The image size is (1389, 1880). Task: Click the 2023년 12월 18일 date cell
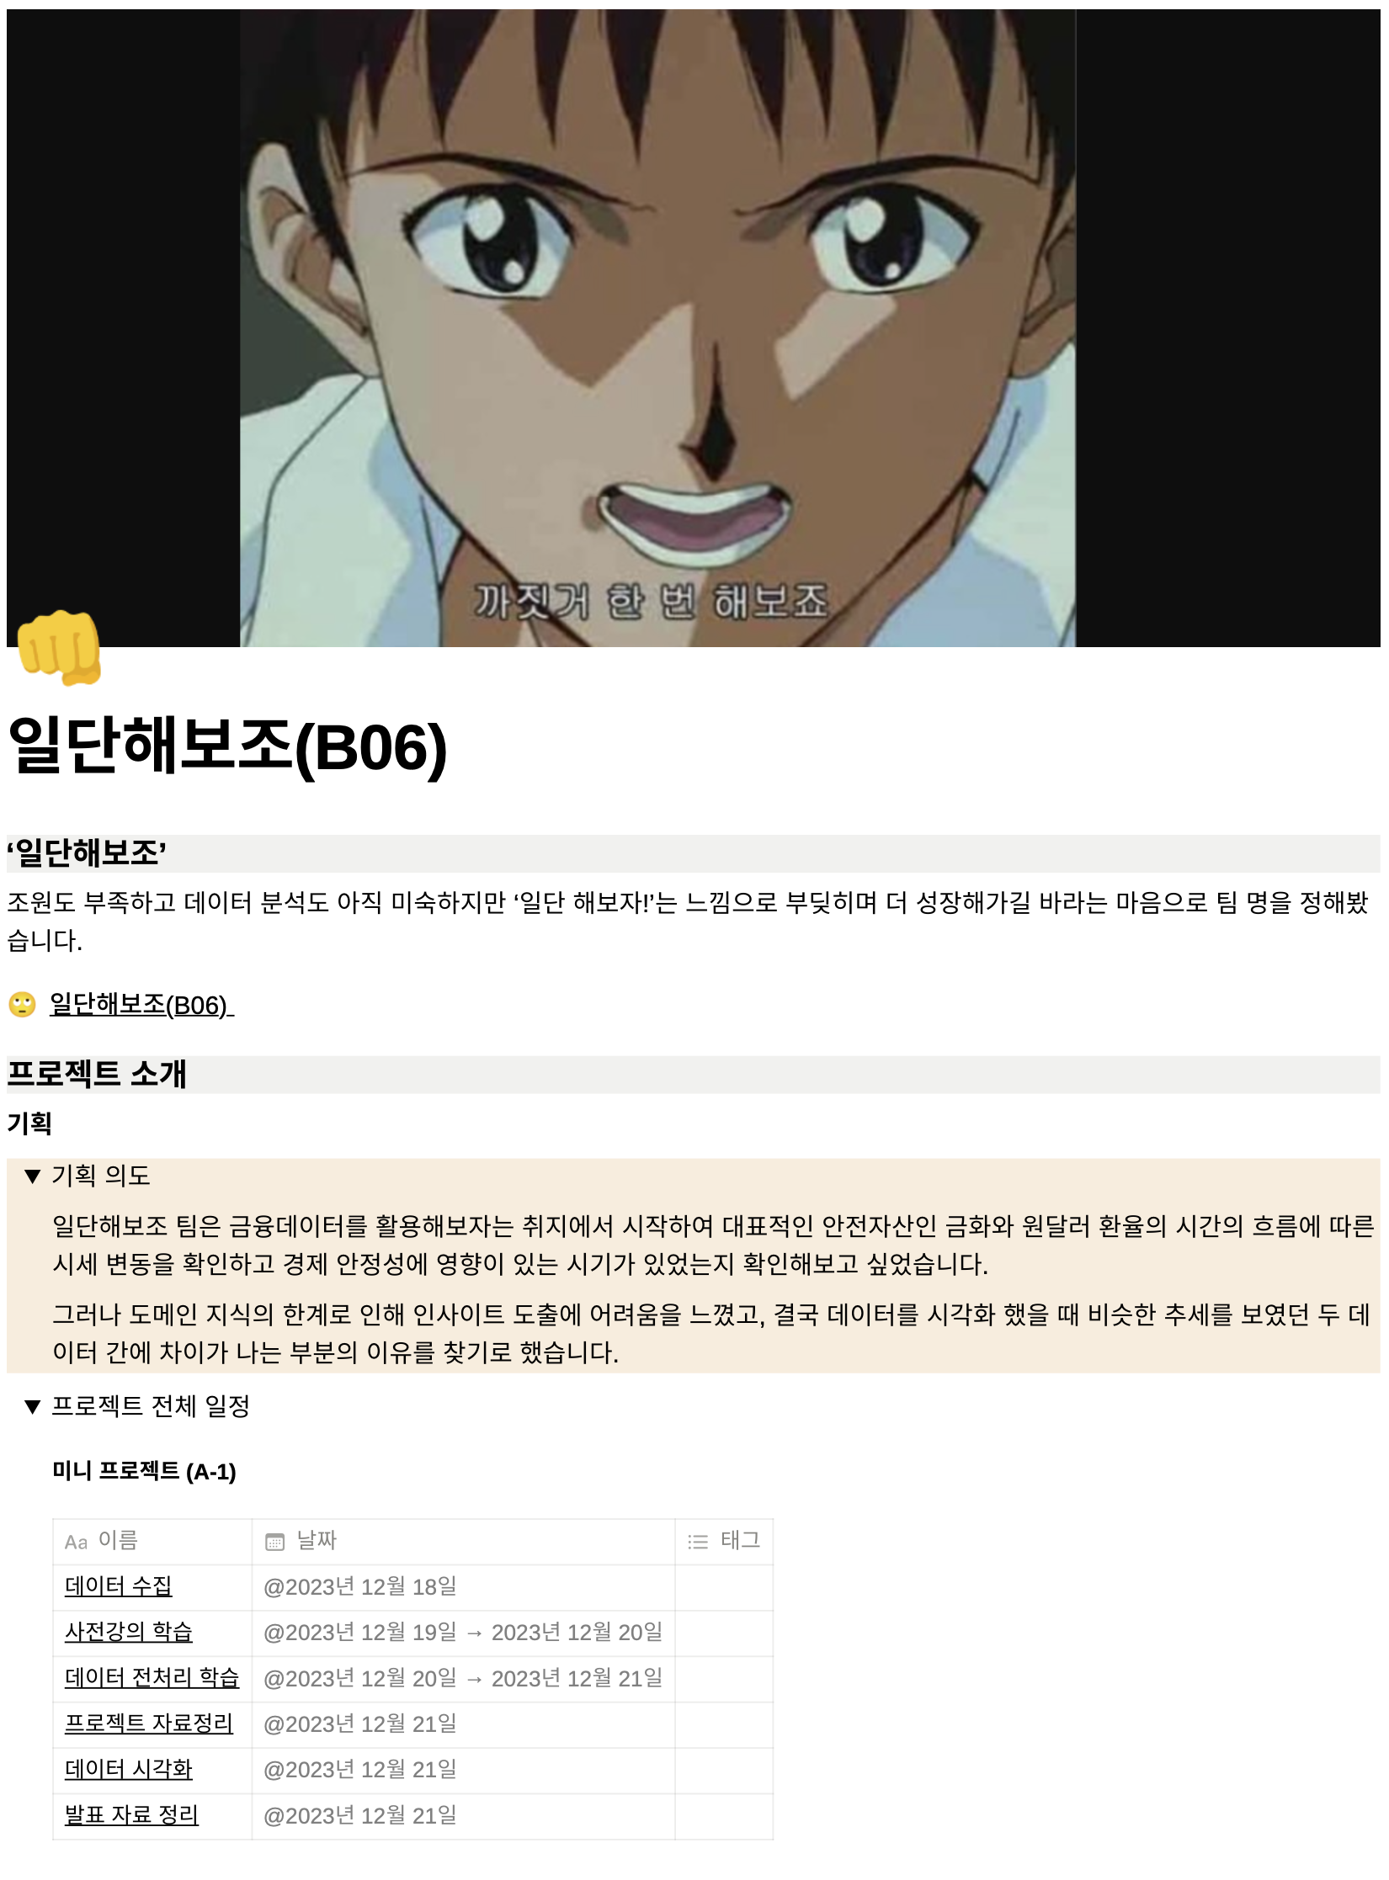[x=463, y=1587]
